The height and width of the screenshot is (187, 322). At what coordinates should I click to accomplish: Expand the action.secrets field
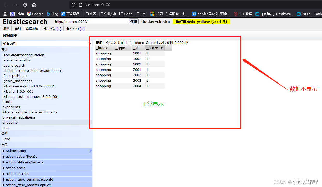click(x=4, y=174)
